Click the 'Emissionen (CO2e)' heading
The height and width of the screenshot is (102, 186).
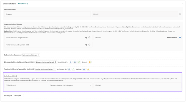(11, 76)
